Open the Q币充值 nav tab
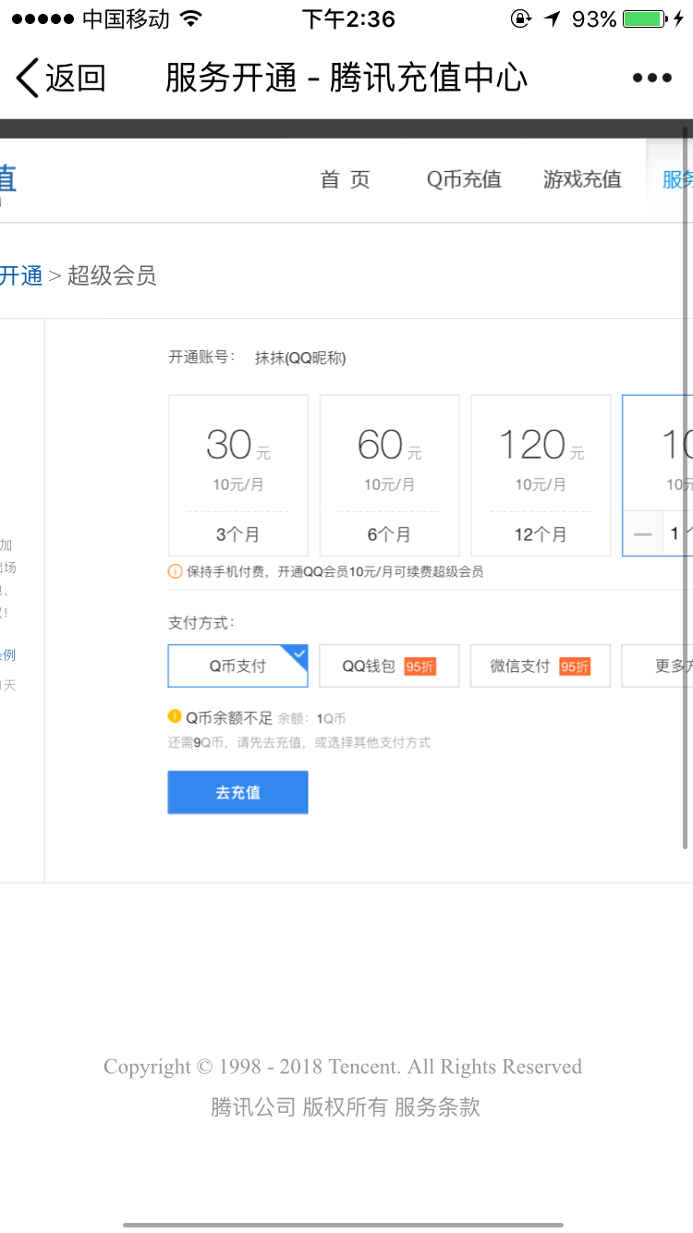 (464, 179)
